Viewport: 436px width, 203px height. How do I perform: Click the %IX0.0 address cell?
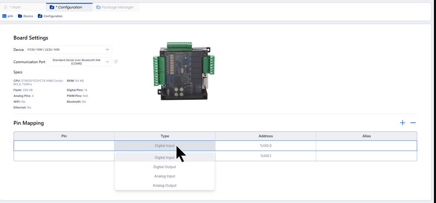coord(266,146)
